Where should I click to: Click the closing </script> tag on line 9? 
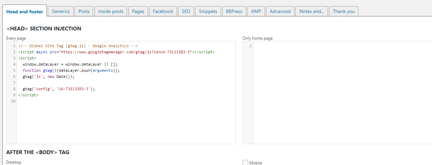28,95
